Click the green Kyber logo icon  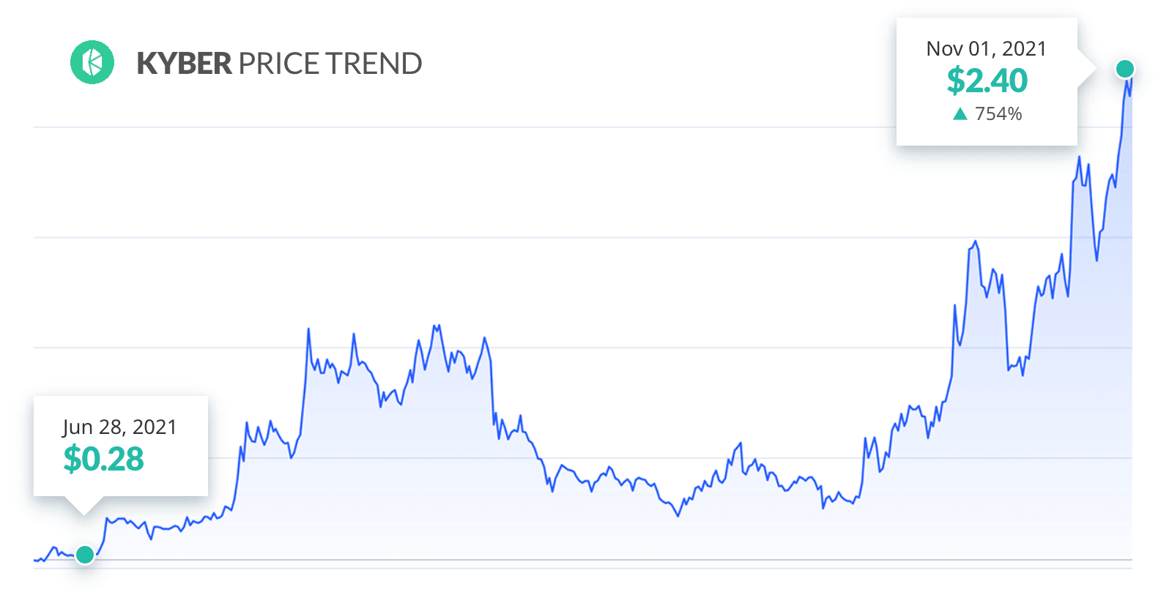coord(92,62)
